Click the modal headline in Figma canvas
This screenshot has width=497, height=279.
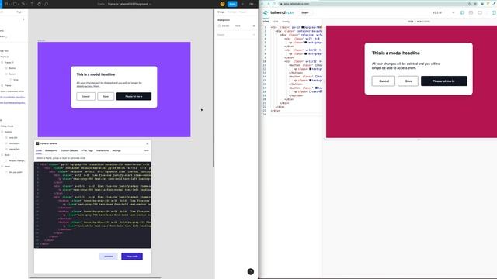pyautogui.click(x=96, y=74)
